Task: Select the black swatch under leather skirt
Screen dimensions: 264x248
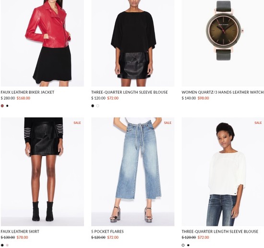Action: (2, 245)
